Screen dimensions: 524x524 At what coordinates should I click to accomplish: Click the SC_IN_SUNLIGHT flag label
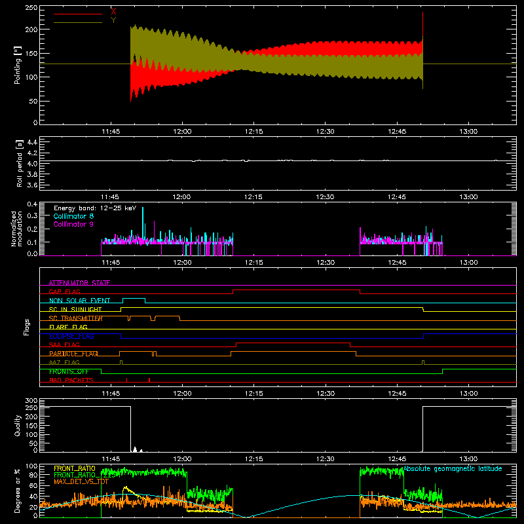coord(75,309)
